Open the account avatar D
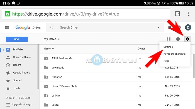Viewport: 195px width, 109px height. click(x=188, y=27)
